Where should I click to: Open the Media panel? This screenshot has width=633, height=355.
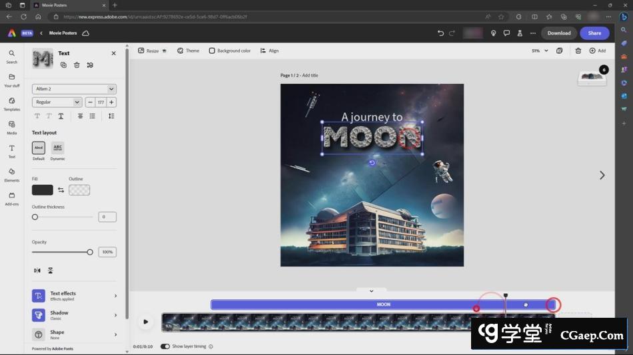[x=12, y=127]
